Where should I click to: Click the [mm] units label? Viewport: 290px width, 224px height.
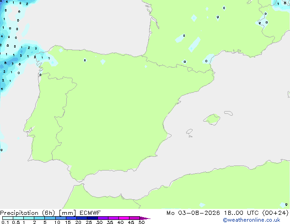click(67, 213)
